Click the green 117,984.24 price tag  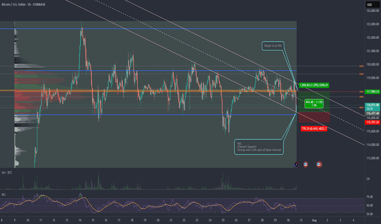[372, 92]
